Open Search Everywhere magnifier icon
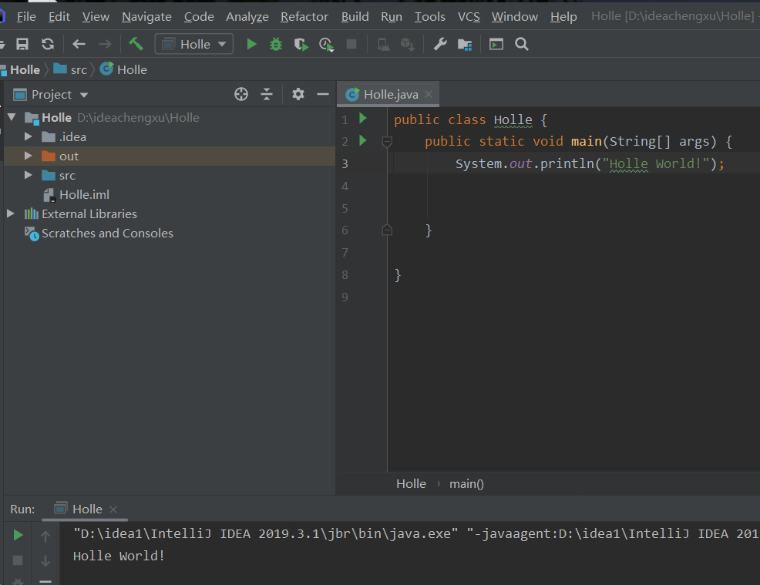The width and height of the screenshot is (760, 585). 522,44
